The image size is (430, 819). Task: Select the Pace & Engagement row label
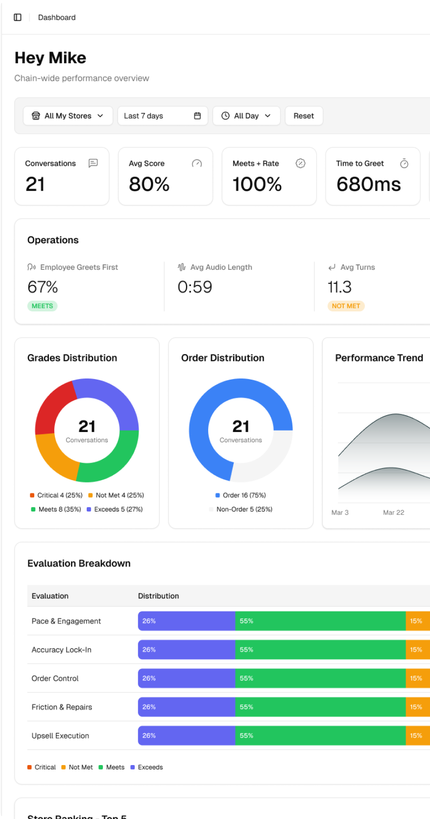(66, 621)
